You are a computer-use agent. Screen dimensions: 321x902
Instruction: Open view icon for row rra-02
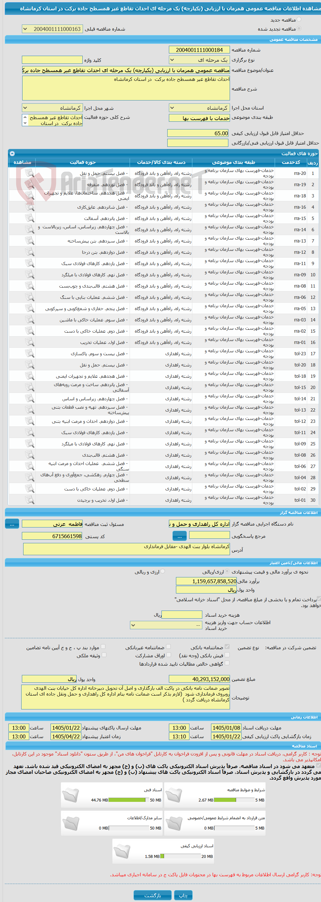[30, 331]
